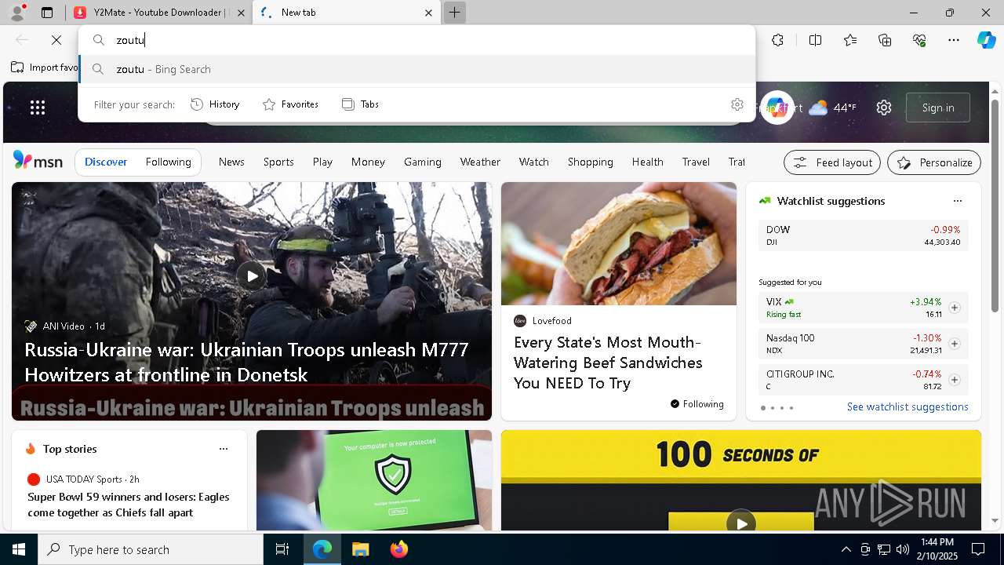The image size is (1004, 565).
Task: Click See watchlist suggestions link
Action: point(908,406)
